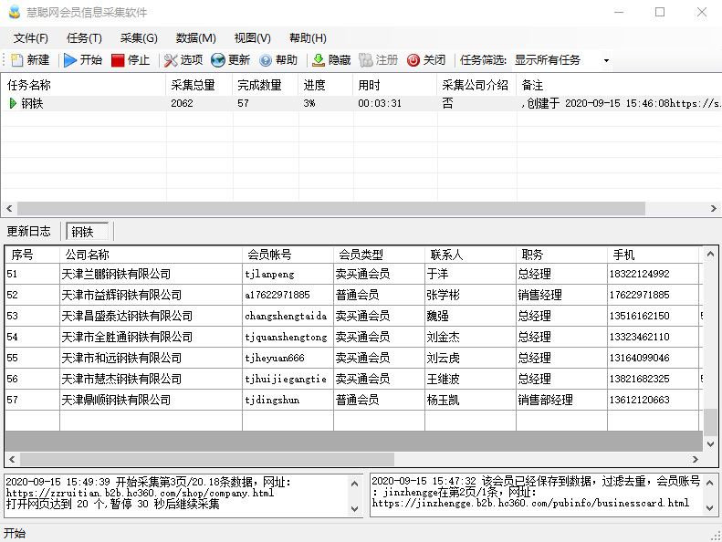This screenshot has height=542, width=722.
Task: Select 销售部经理 job title cell
Action: pyautogui.click(x=561, y=400)
